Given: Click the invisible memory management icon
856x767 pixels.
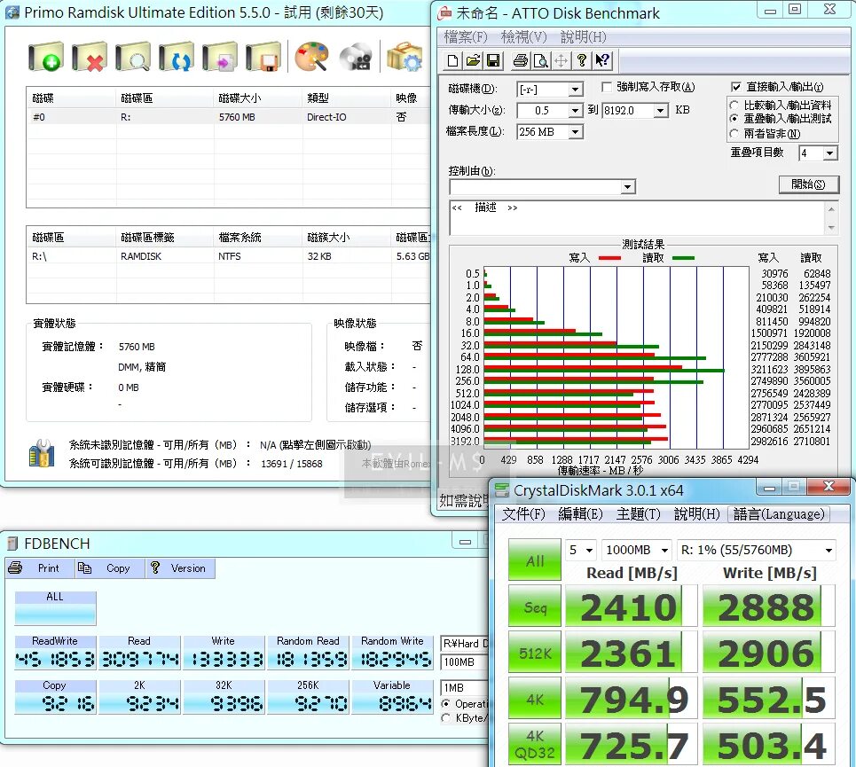Looking at the screenshot, I should tap(42, 453).
